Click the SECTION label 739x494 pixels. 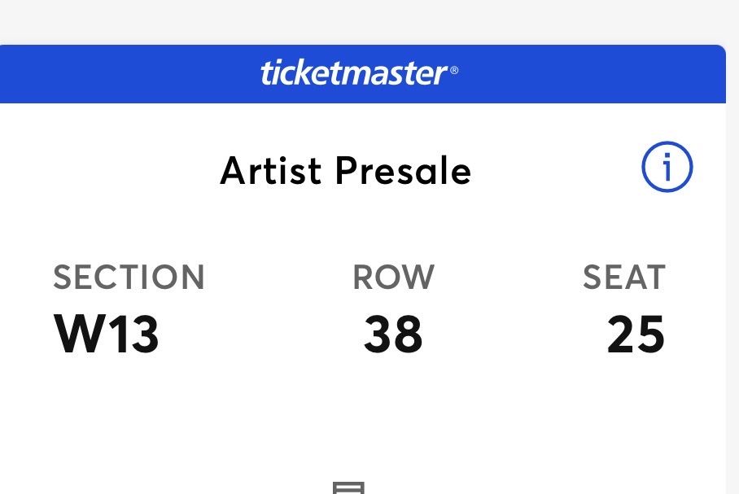(129, 278)
